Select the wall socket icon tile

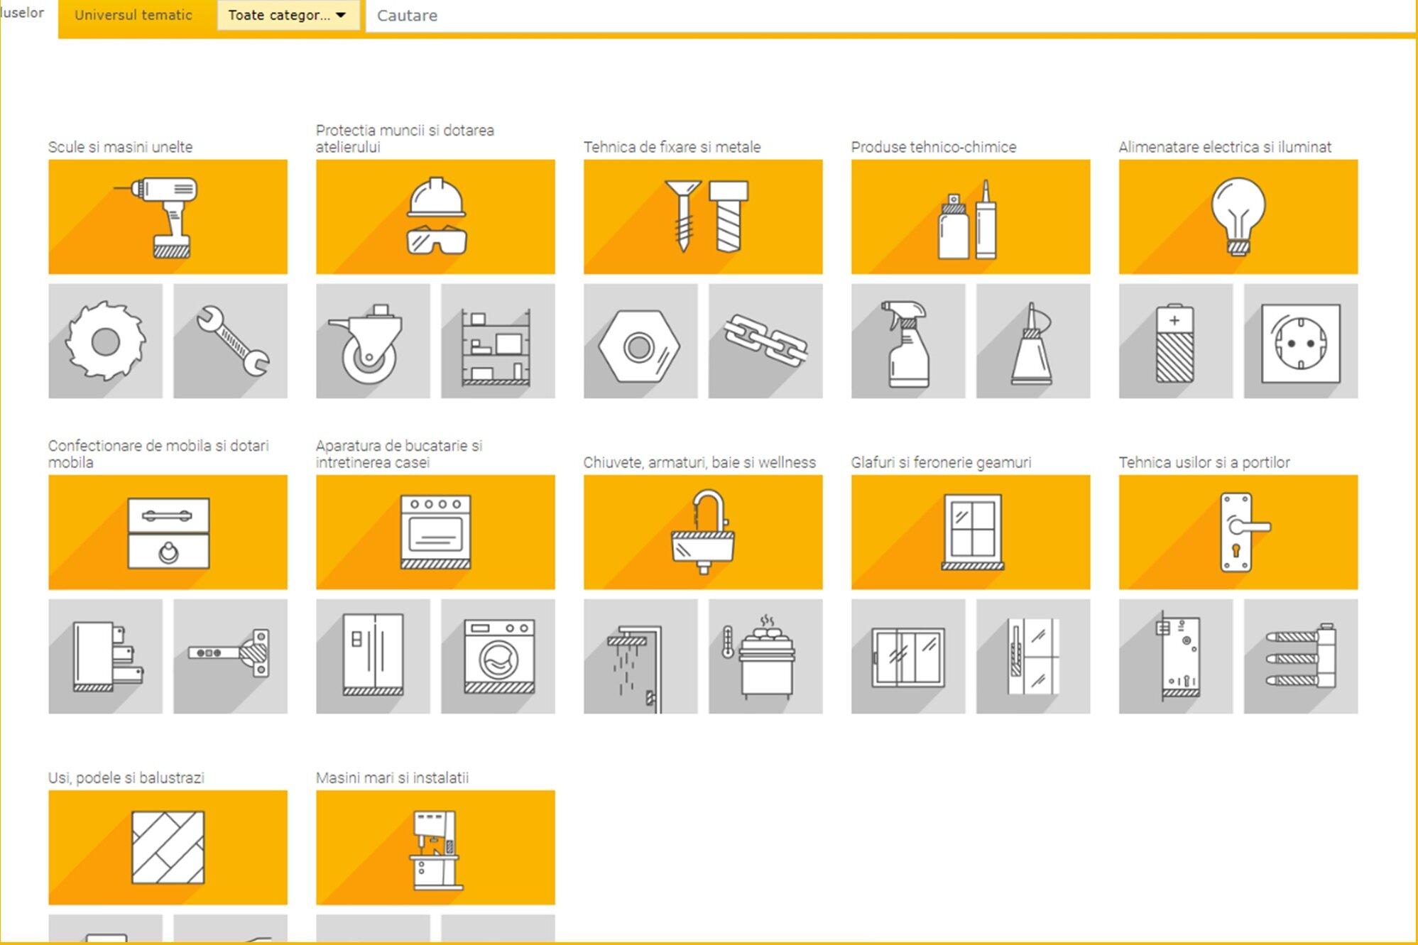(x=1300, y=341)
